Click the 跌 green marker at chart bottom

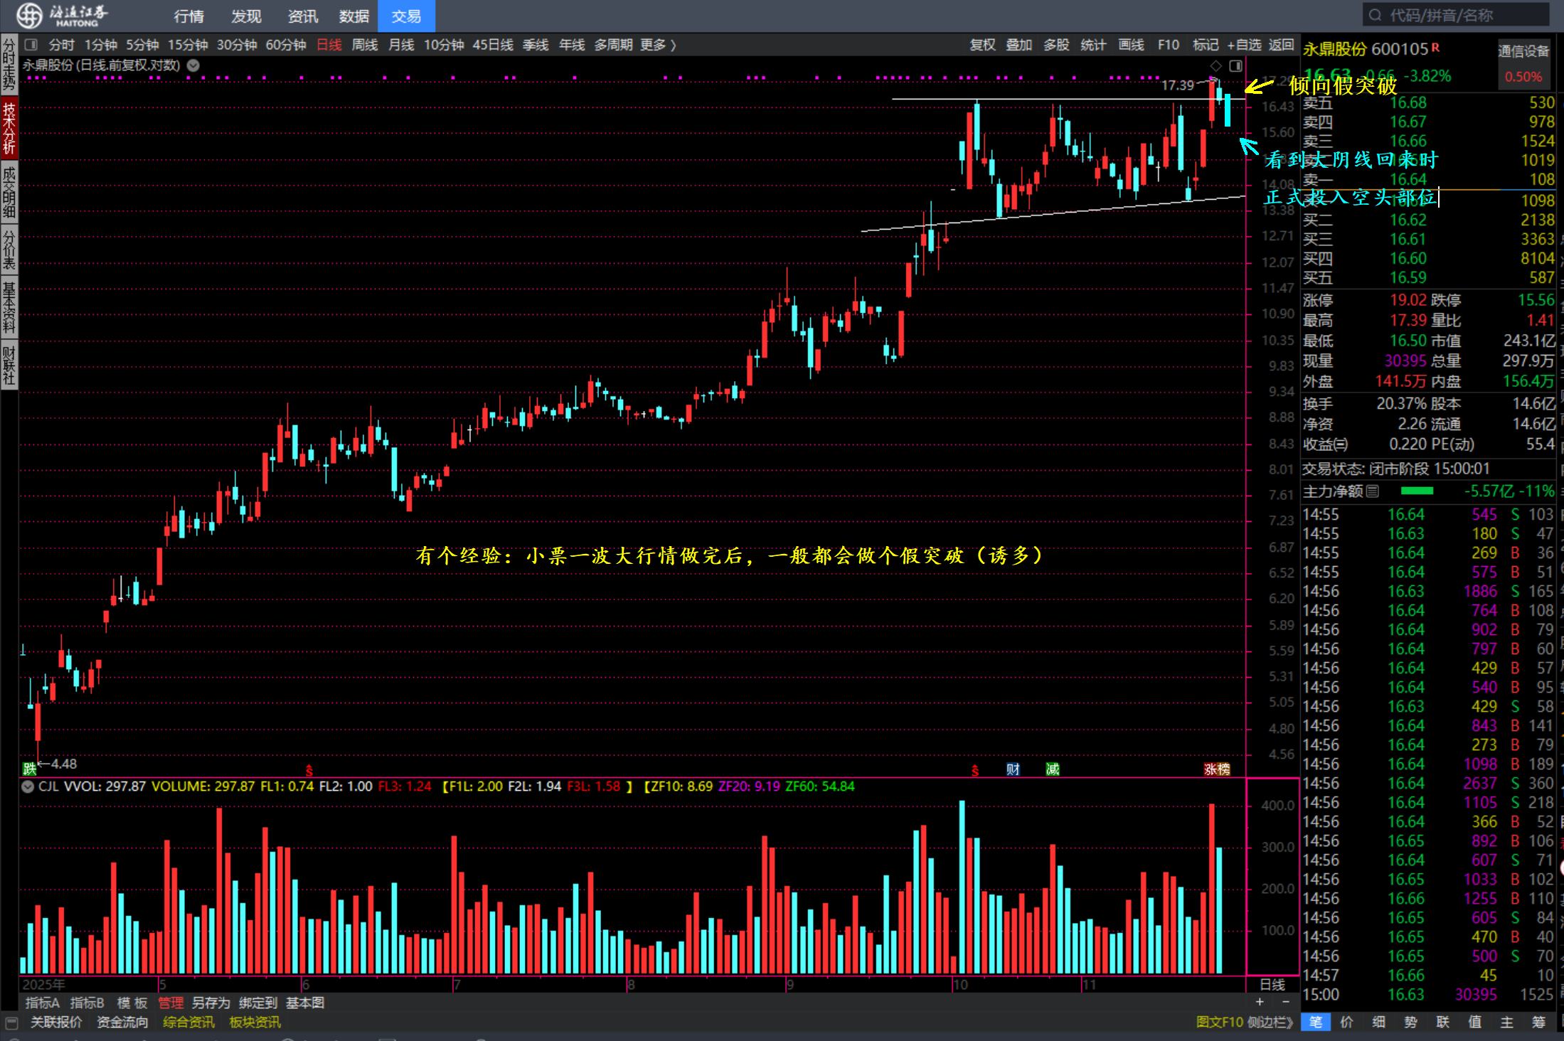point(29,769)
